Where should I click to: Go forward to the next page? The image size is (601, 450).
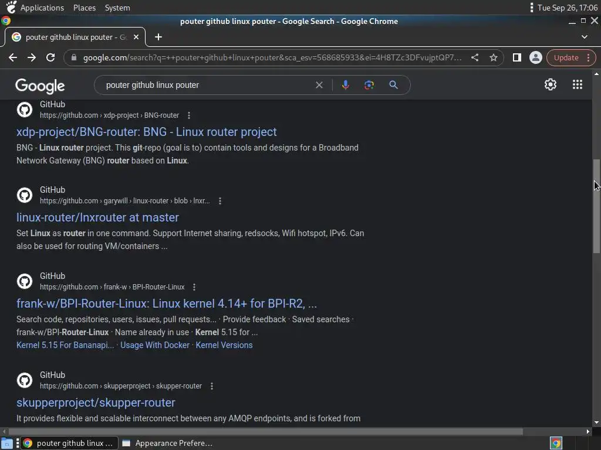[32, 57]
